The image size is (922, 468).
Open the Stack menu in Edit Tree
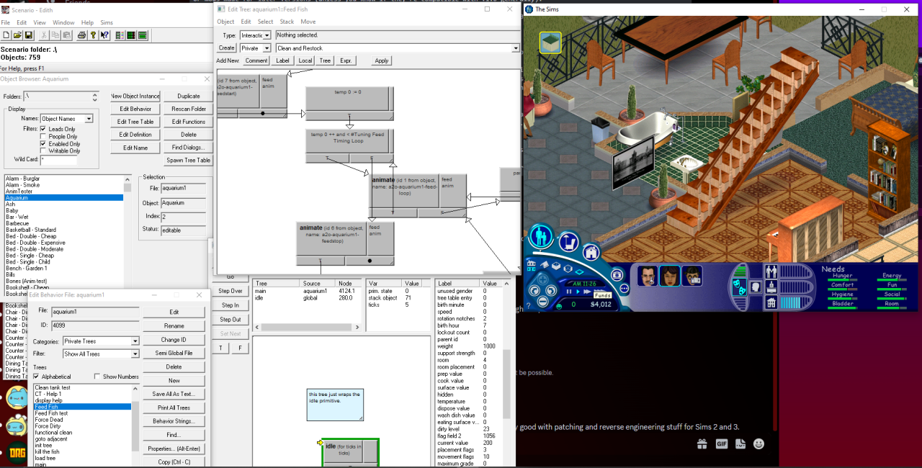(x=287, y=22)
